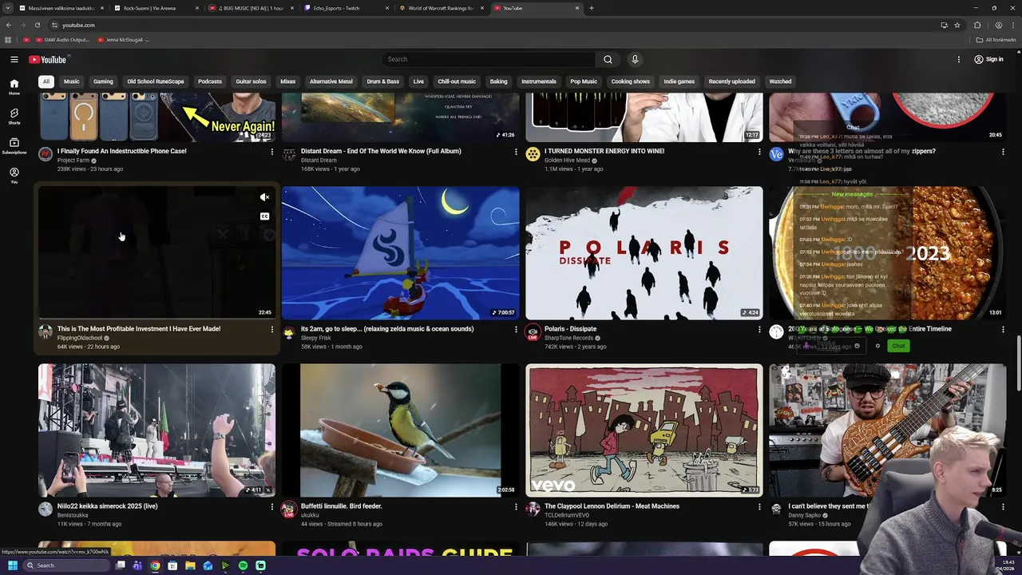
Task: Open File Explorer from the taskbar
Action: (x=190, y=565)
